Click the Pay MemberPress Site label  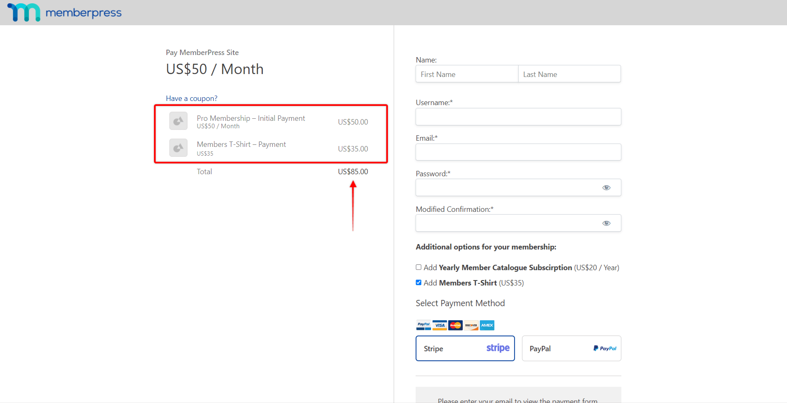pyautogui.click(x=202, y=53)
